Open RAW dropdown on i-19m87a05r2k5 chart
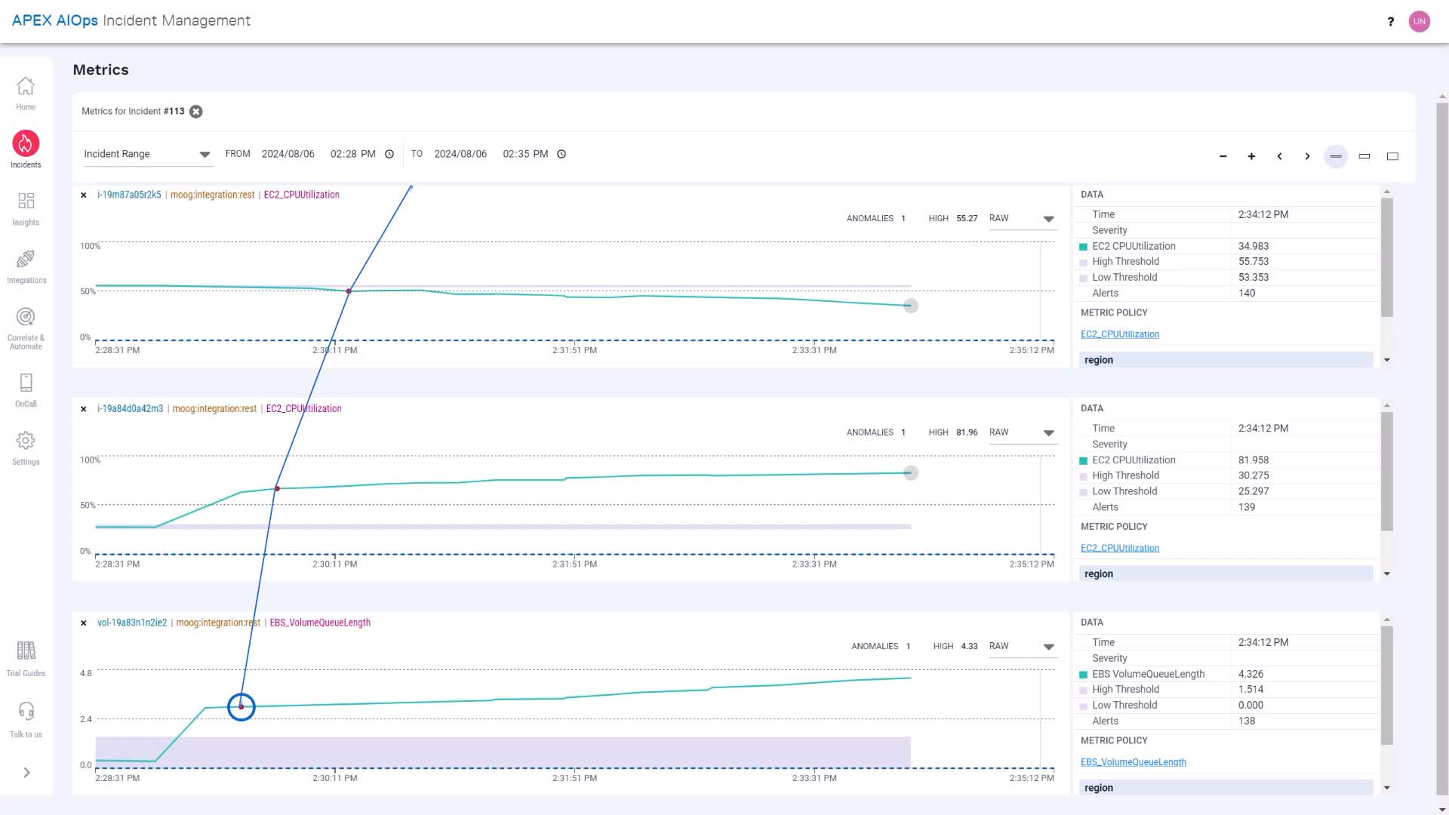The image size is (1449, 815). point(1023,219)
